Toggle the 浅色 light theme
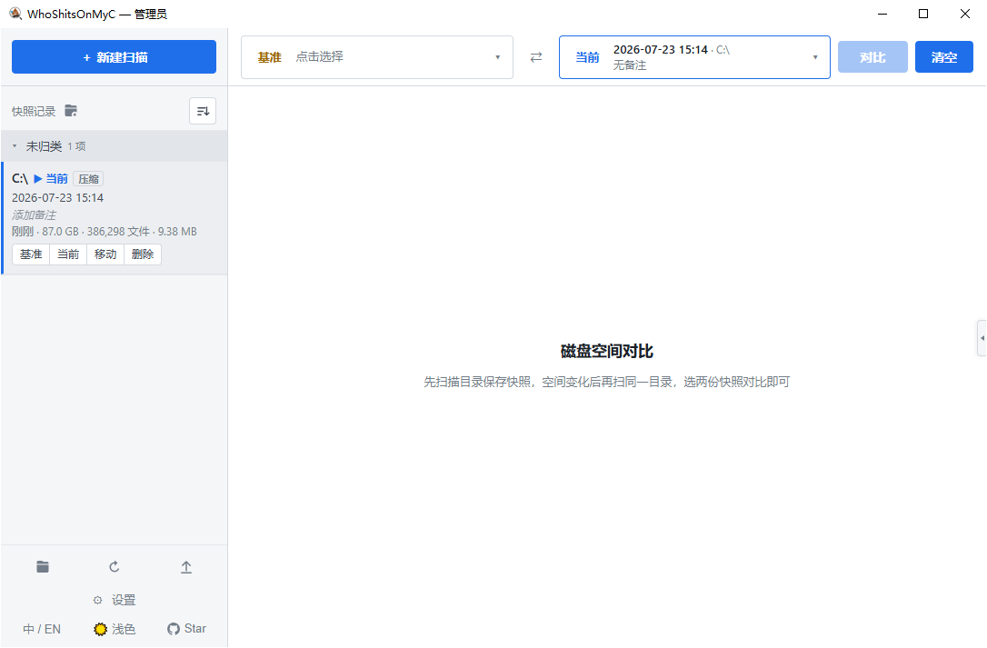 [x=115, y=629]
